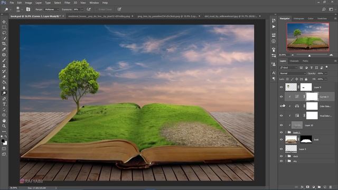This screenshot has height=190, width=338.
Task: Open the Window menu
Action: (x=94, y=3)
